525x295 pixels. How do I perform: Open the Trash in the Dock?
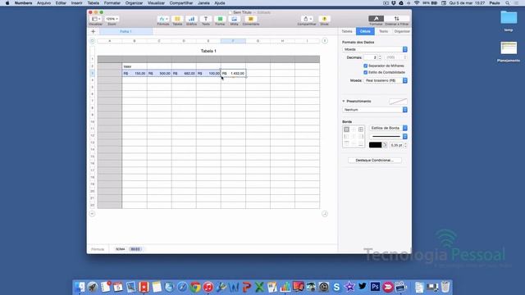pyautogui.click(x=445, y=287)
